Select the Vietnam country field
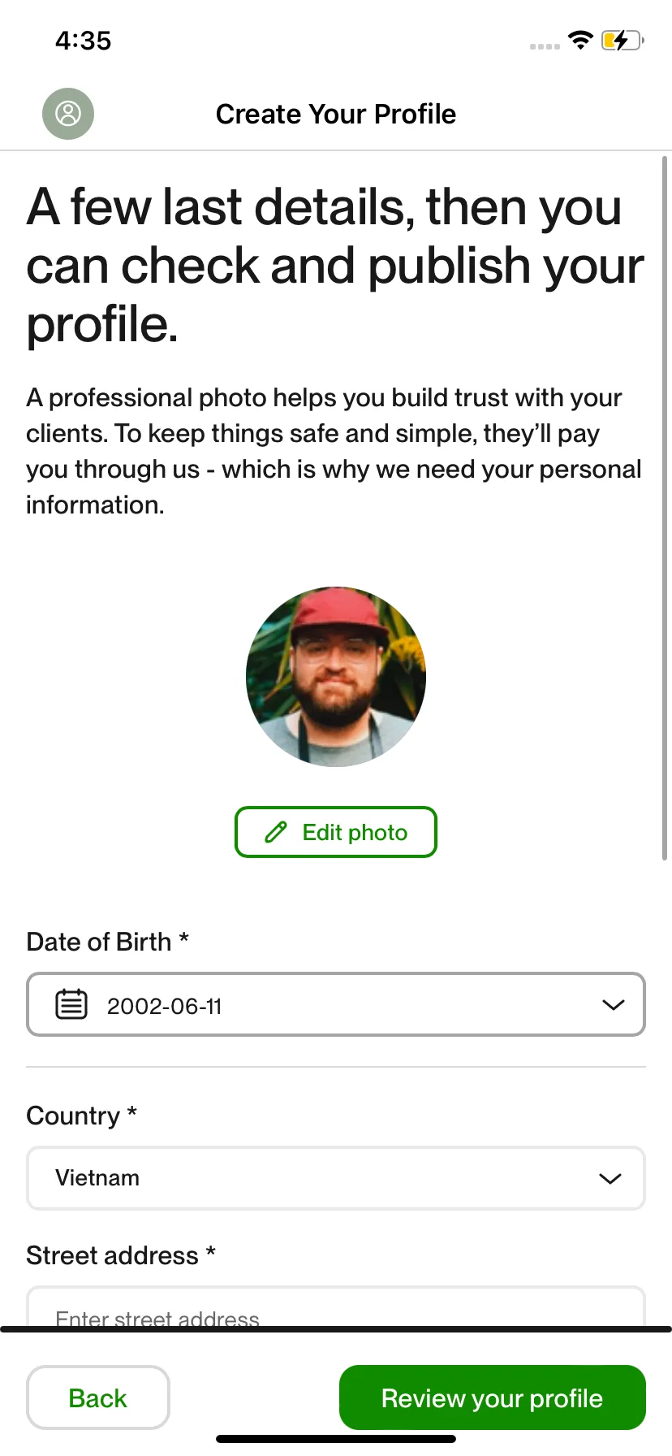Viewport: 672px width, 1456px height. click(336, 1178)
